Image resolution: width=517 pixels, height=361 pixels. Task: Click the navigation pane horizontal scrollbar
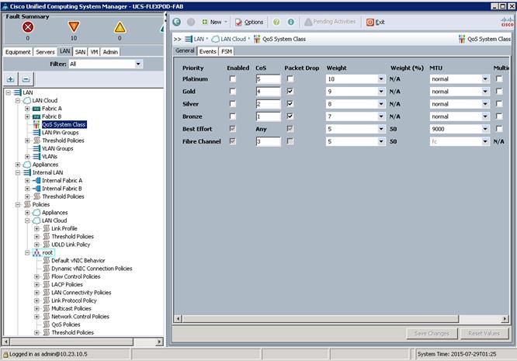click(x=72, y=342)
